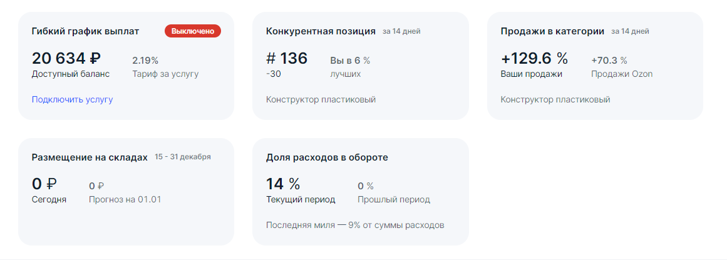
Task: Open the "Конкурентная позиция" card title
Action: point(321,31)
